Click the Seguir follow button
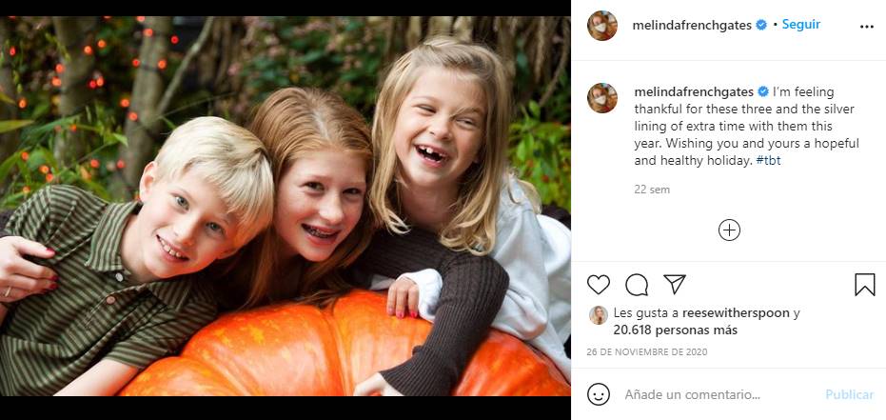This screenshot has height=420, width=886. [800, 25]
